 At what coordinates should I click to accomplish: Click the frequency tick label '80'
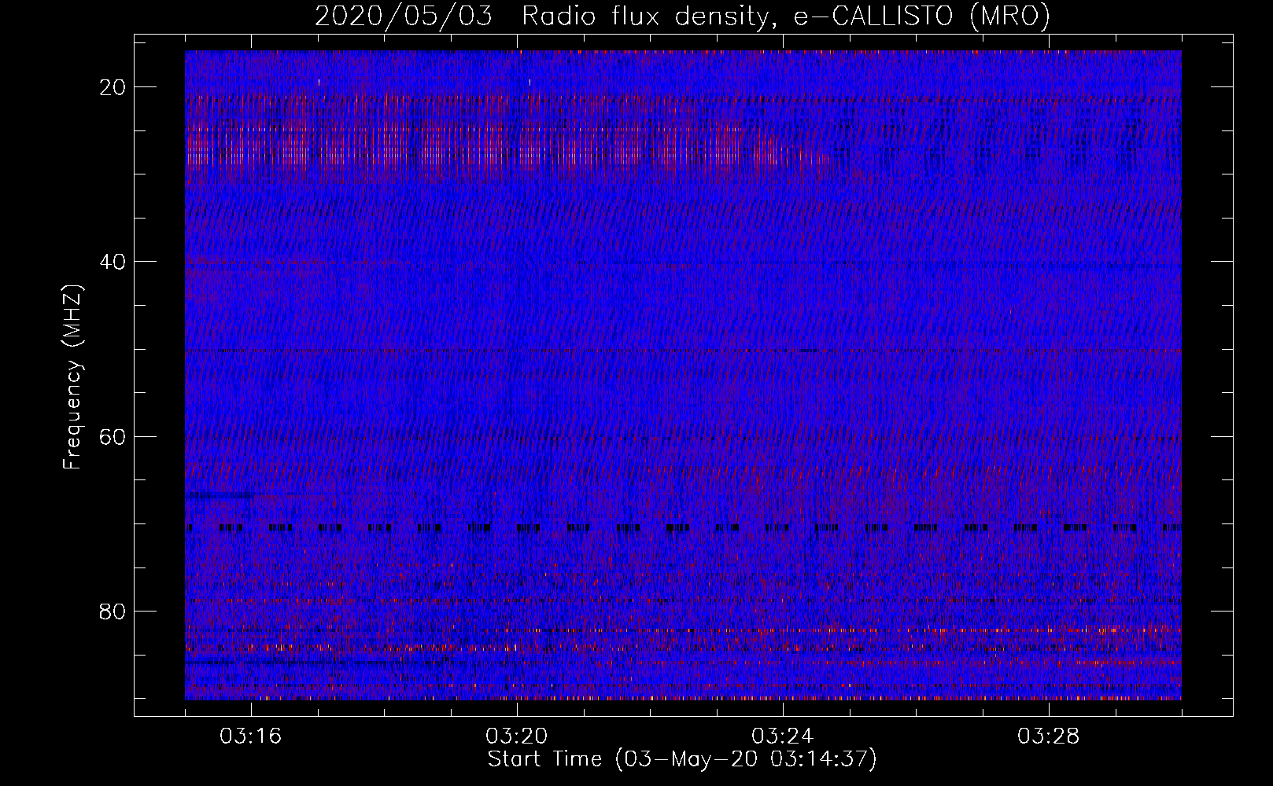click(x=113, y=611)
